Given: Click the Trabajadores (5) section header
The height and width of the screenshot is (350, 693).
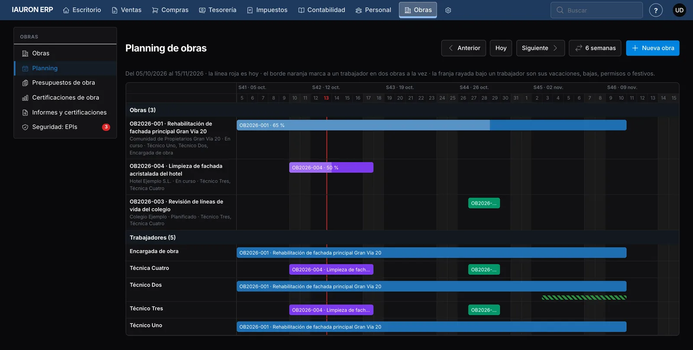Looking at the screenshot, I should 152,237.
